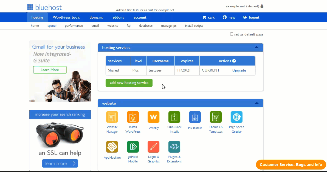
Task: Collapse the hosting services panel
Action: pyautogui.click(x=257, y=48)
